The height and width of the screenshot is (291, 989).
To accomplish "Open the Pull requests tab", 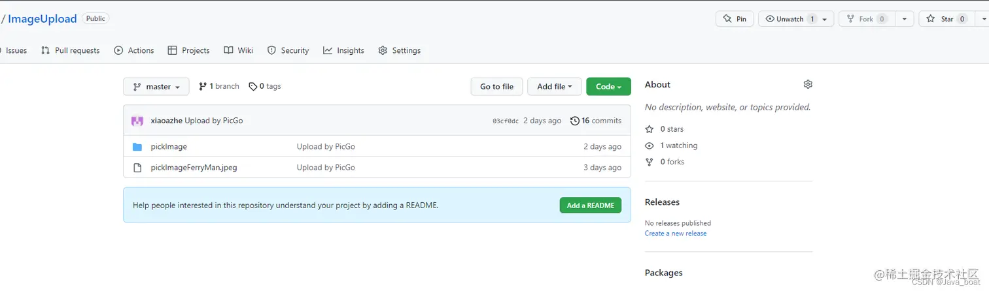I will click(71, 50).
